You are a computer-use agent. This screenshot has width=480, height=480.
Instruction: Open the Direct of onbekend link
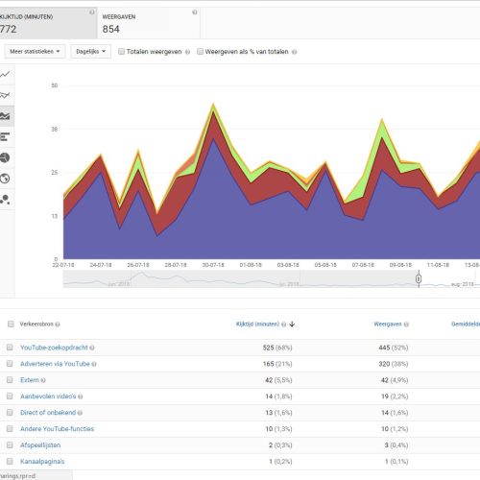(48, 413)
